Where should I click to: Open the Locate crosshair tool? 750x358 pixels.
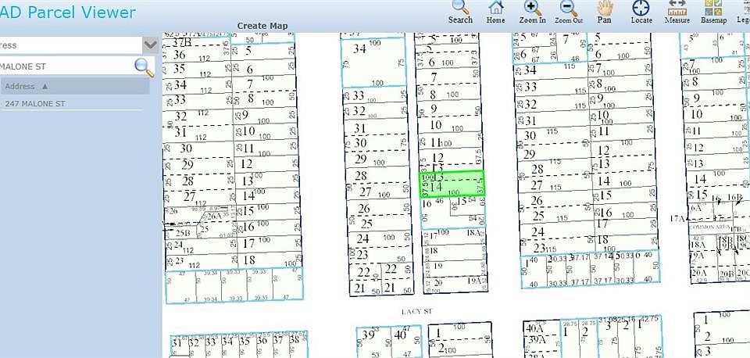pyautogui.click(x=641, y=12)
